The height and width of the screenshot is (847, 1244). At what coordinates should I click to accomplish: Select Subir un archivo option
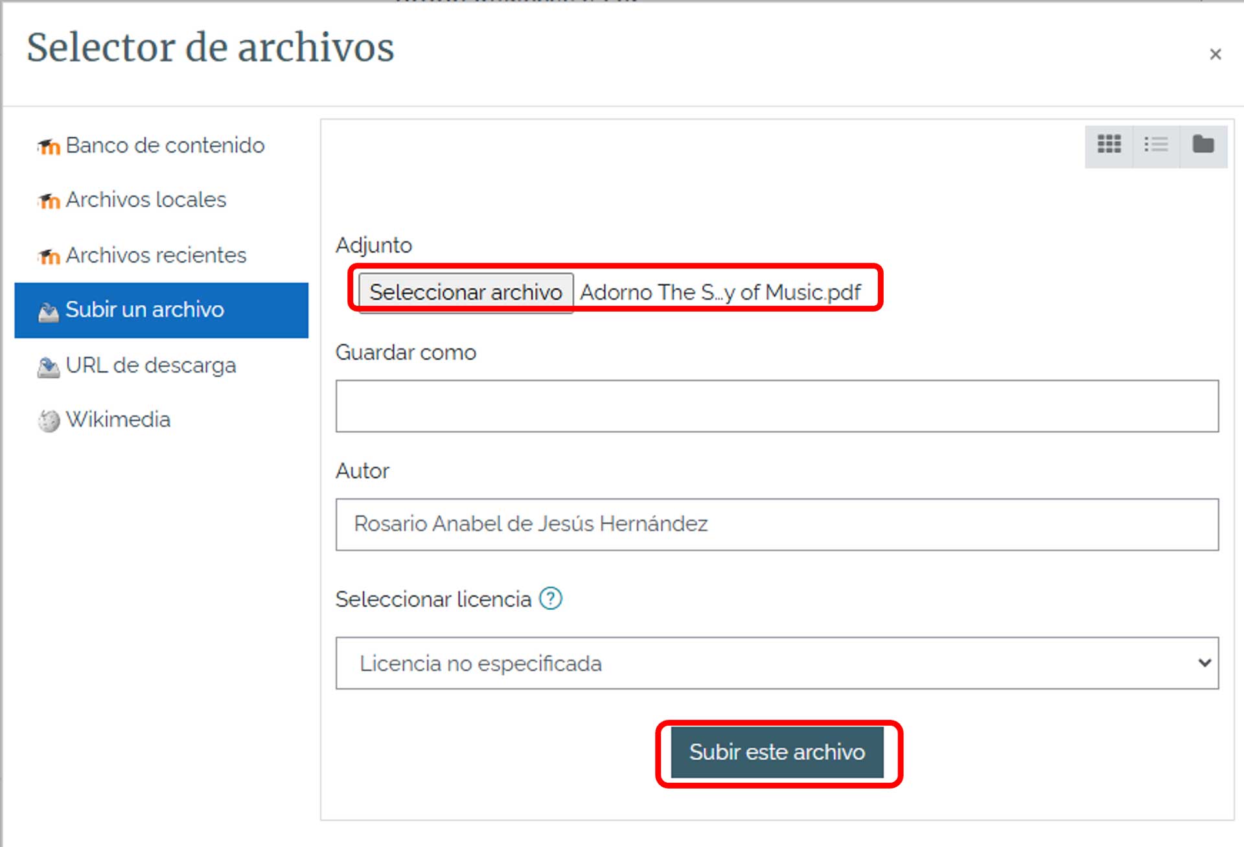tap(161, 310)
